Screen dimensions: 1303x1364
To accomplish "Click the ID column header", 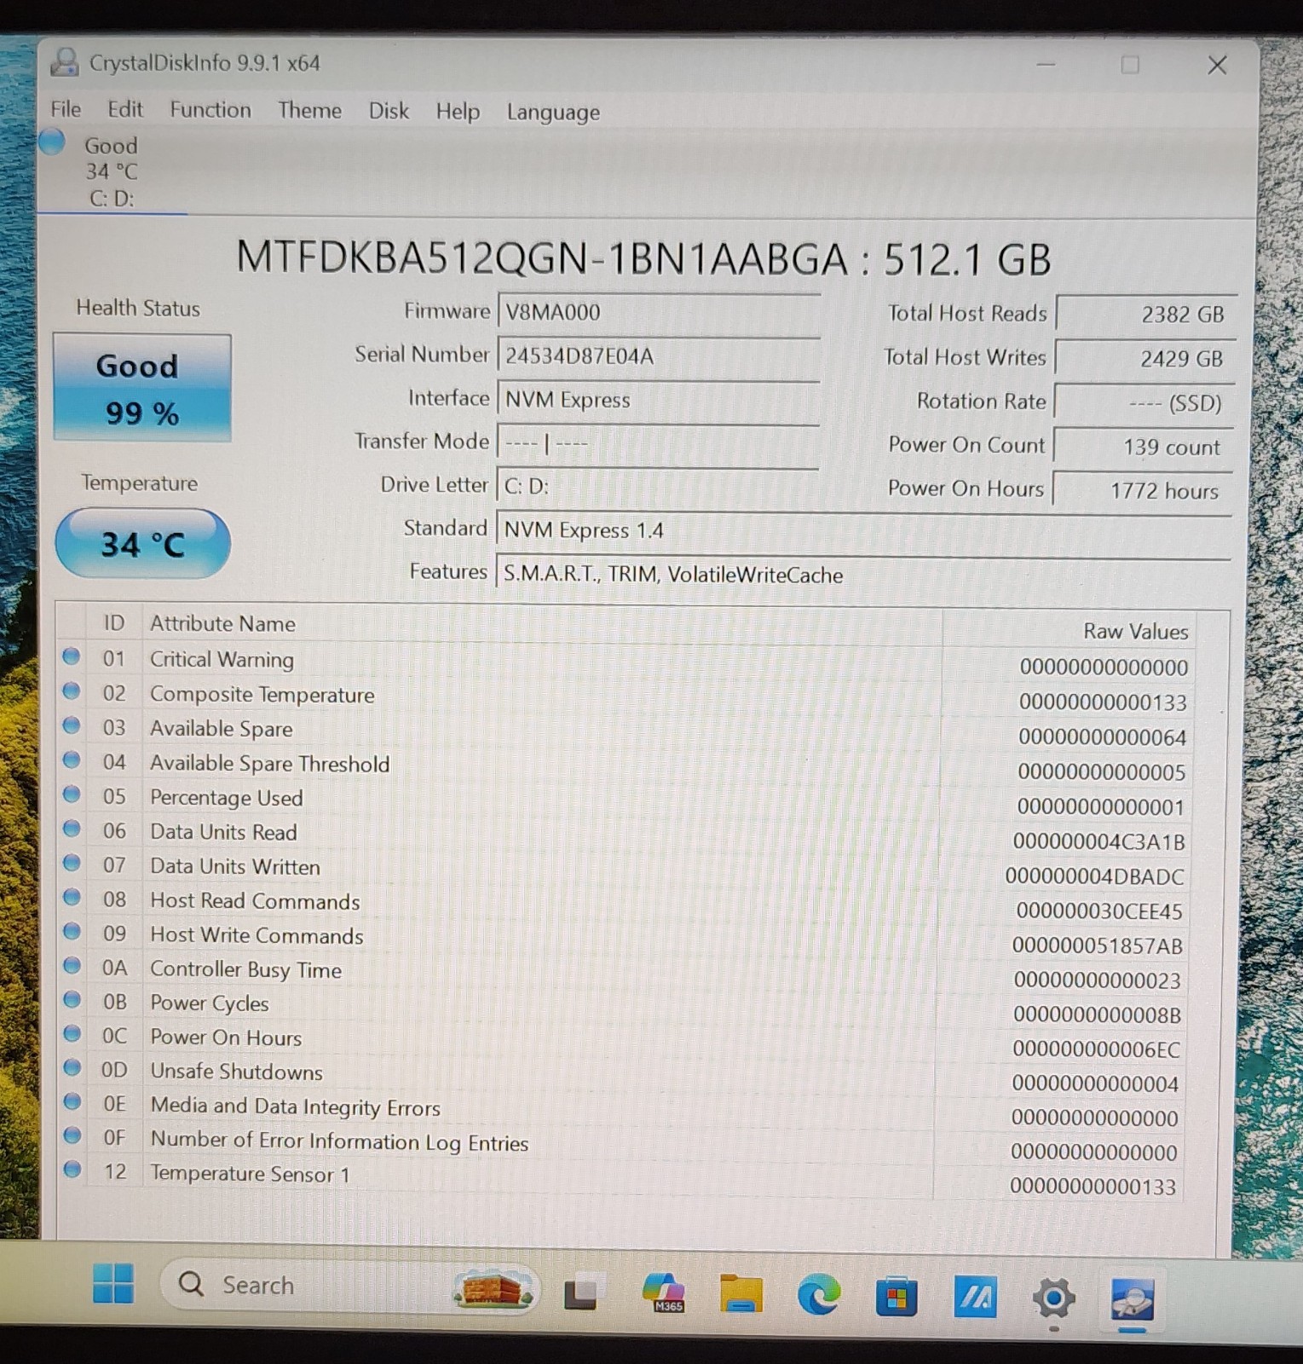I will tap(114, 623).
